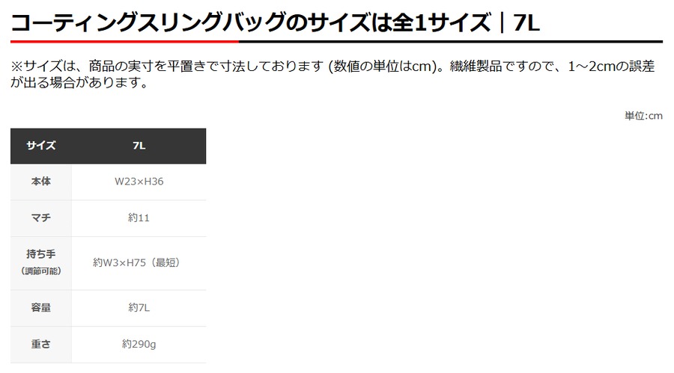Viewport: 674px width, 373px height.
Task: Click the 7L column header
Action: coord(139,146)
